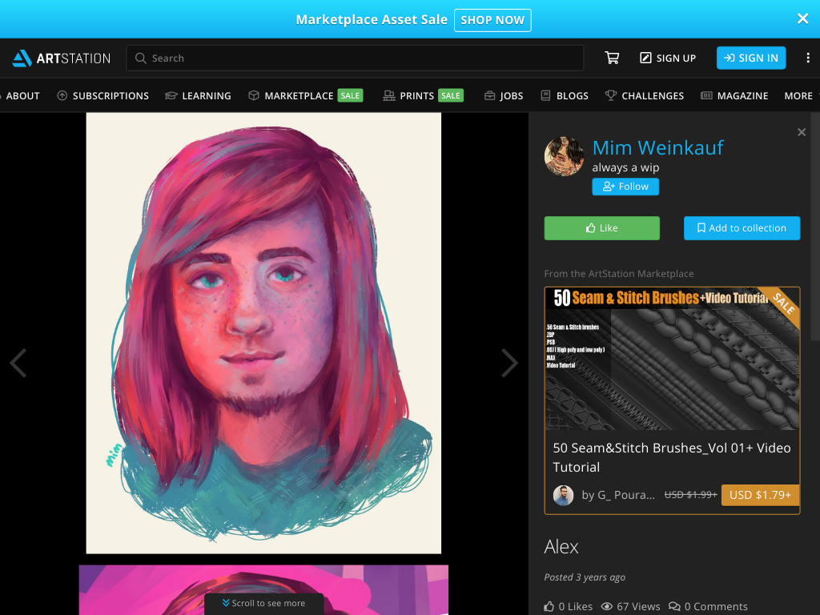Click the comments icon beside 0 Comments
The height and width of the screenshot is (615, 820).
click(674, 606)
